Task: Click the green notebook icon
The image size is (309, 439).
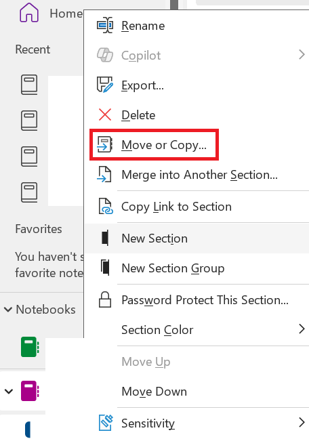Action: coord(30,347)
